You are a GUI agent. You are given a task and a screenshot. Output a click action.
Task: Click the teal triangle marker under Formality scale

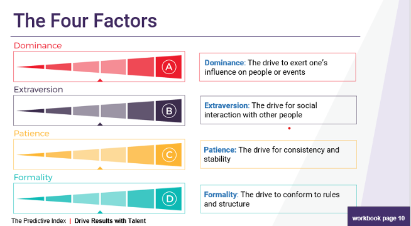coord(100,212)
